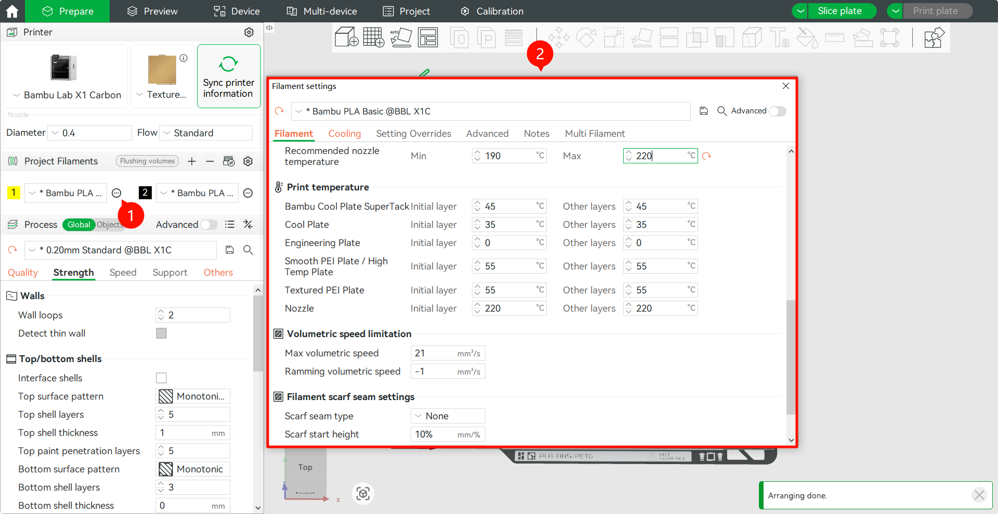Edit filament 2 preset via ellipsis icon
Screen dimensions: 998x514
pos(248,193)
